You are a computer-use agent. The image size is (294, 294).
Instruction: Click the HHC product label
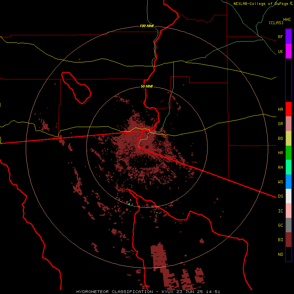click(287, 20)
